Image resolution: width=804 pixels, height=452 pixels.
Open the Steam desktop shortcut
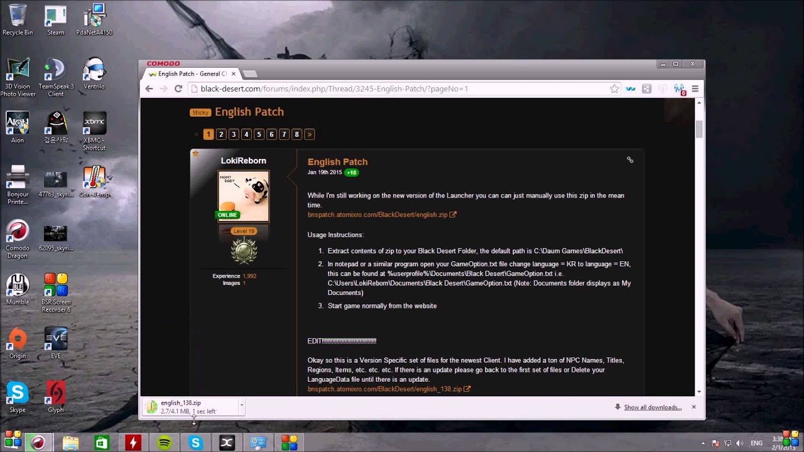click(56, 19)
